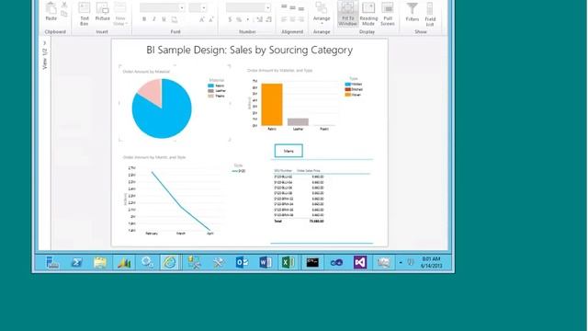Screen dimensions: 588x331
Task: Click the decrease font size icon
Action: [x=210, y=19]
